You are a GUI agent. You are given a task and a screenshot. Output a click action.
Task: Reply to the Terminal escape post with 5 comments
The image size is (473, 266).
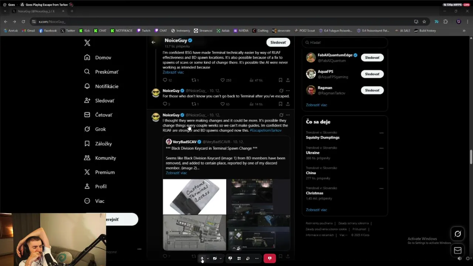tap(166, 104)
